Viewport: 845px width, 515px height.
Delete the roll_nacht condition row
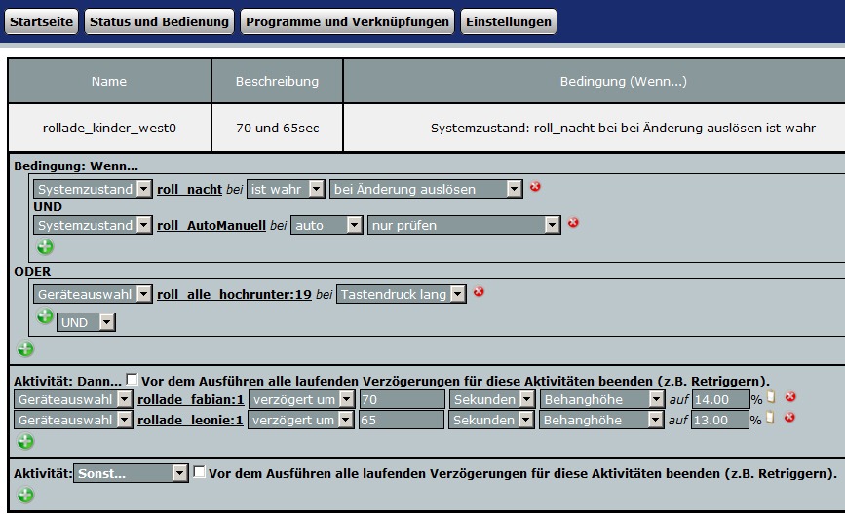pos(535,186)
